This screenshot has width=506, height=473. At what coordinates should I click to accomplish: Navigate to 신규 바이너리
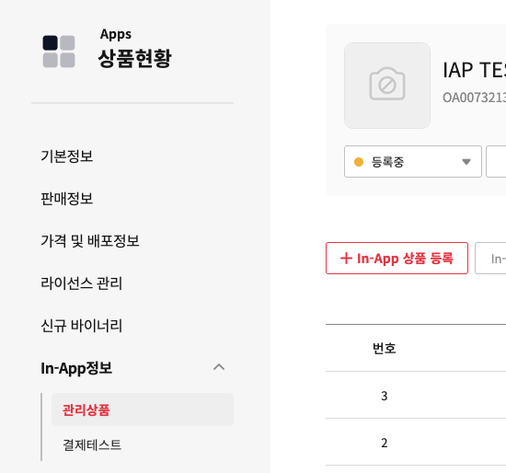[81, 326]
